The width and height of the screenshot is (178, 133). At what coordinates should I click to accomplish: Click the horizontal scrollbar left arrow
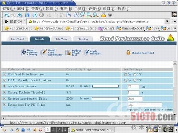tap(4, 118)
